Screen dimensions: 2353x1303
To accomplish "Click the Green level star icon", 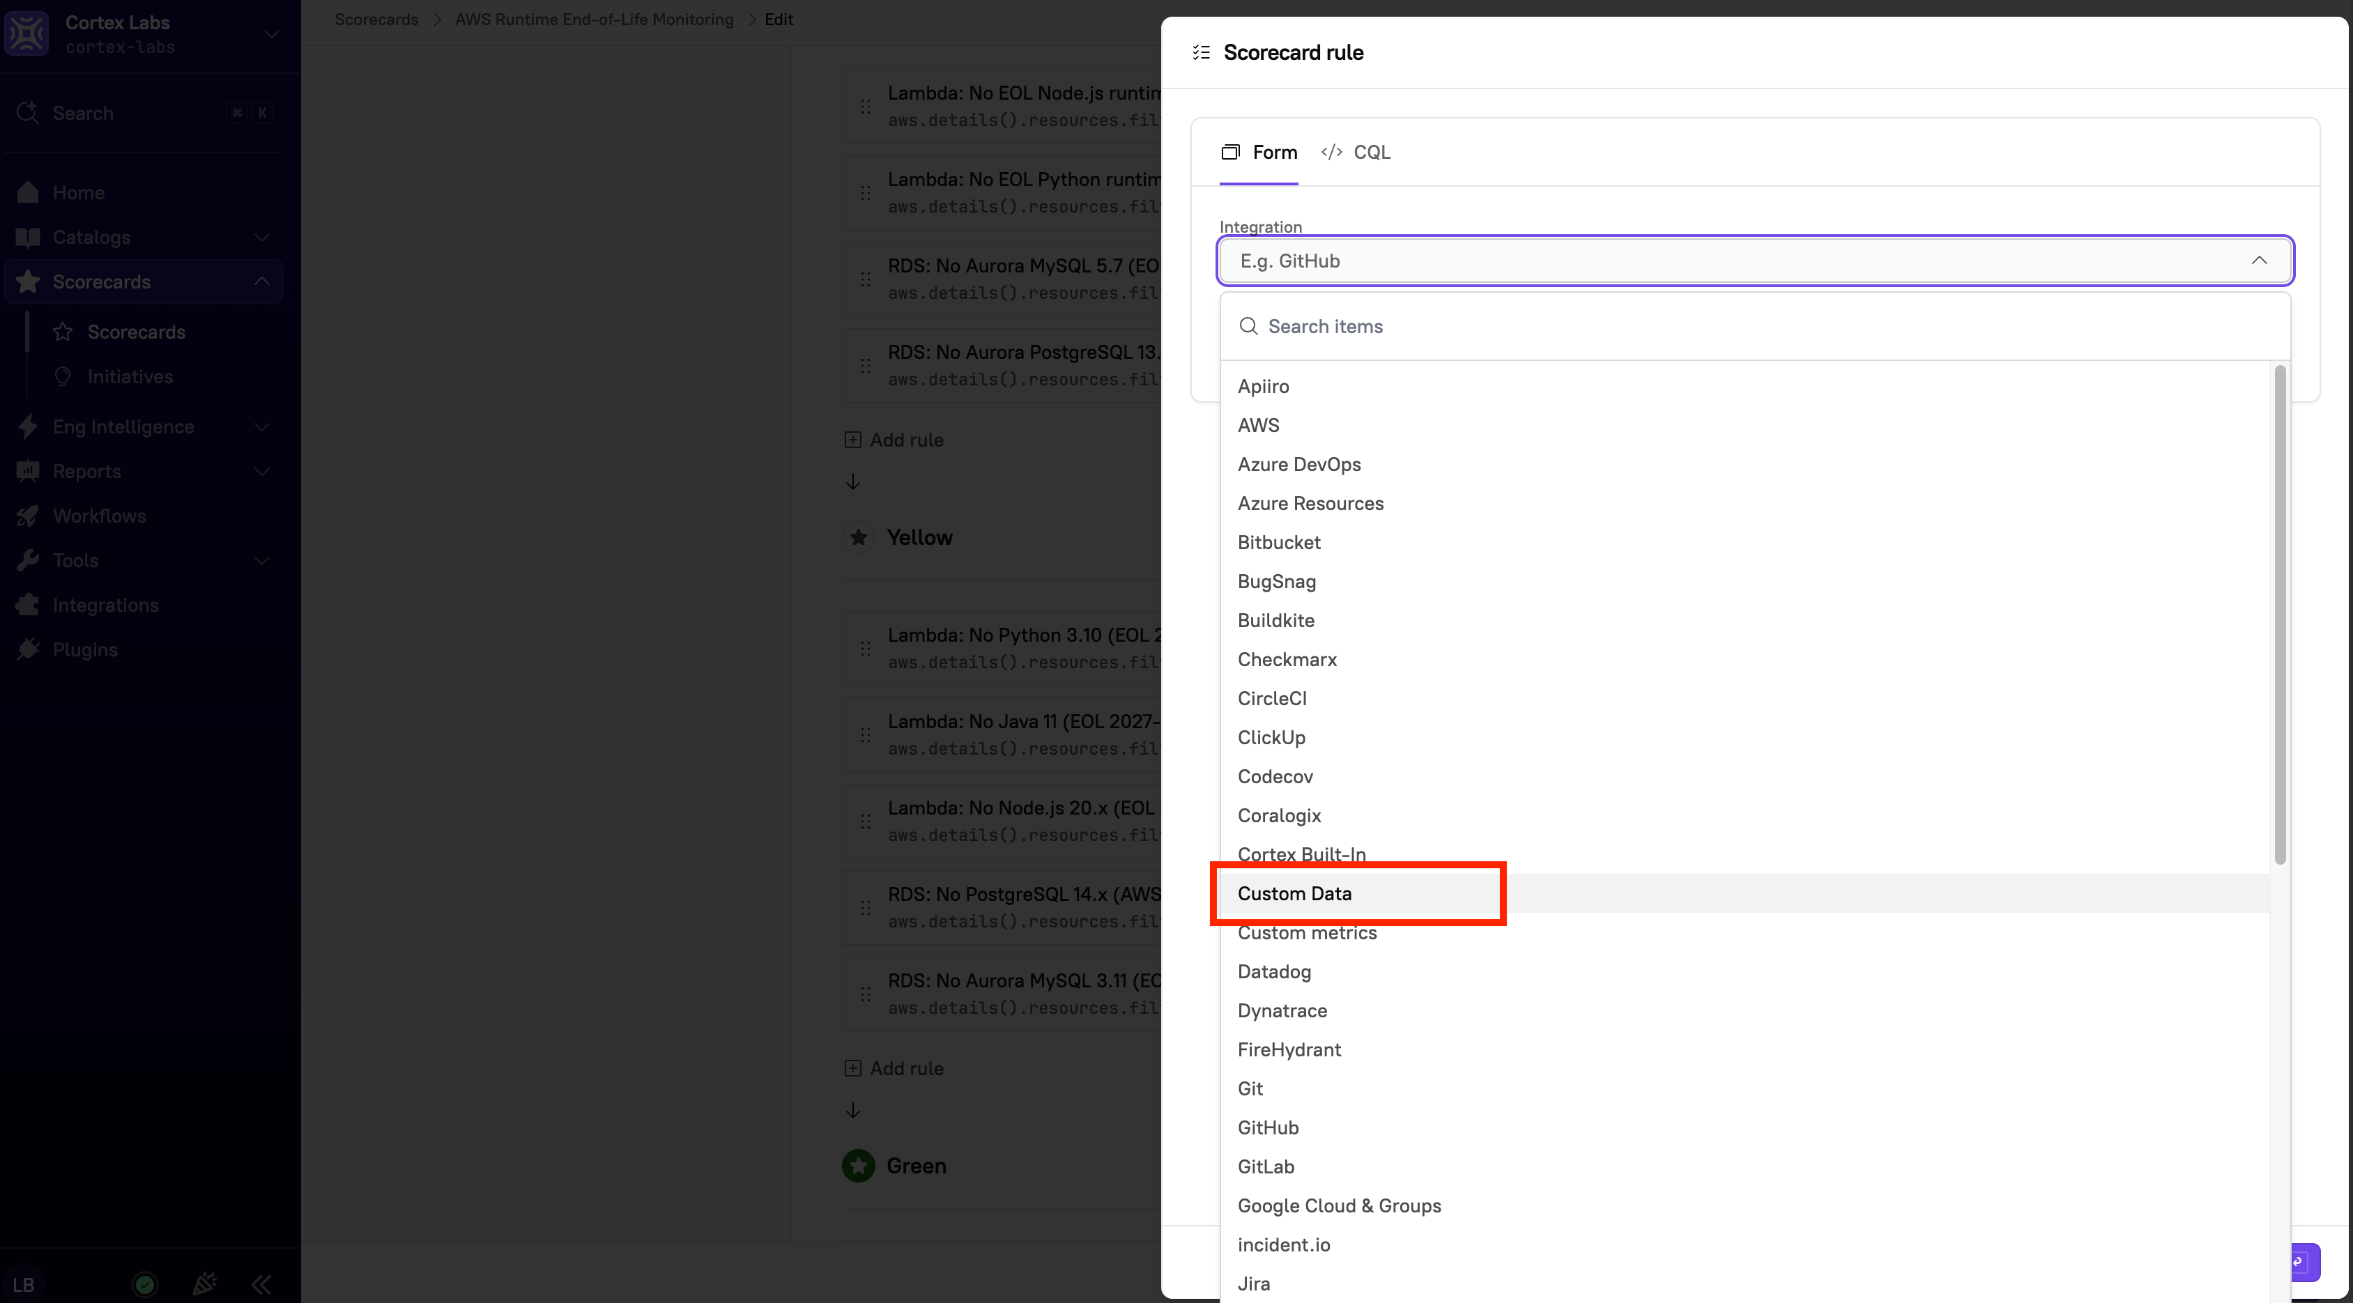I will pos(859,1165).
